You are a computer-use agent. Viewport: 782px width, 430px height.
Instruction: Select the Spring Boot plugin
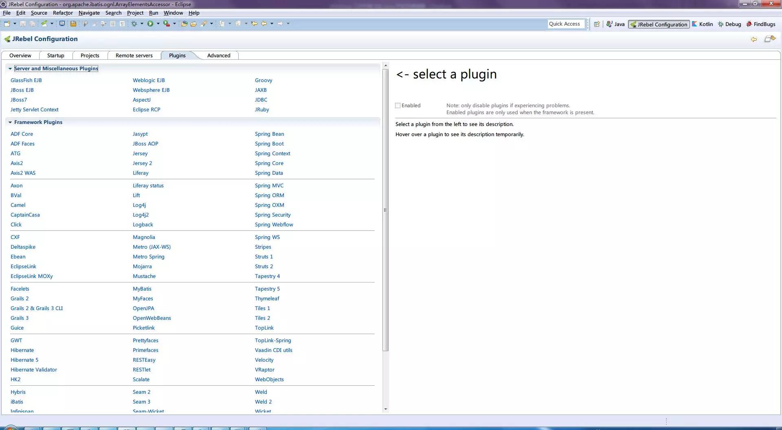(x=269, y=144)
